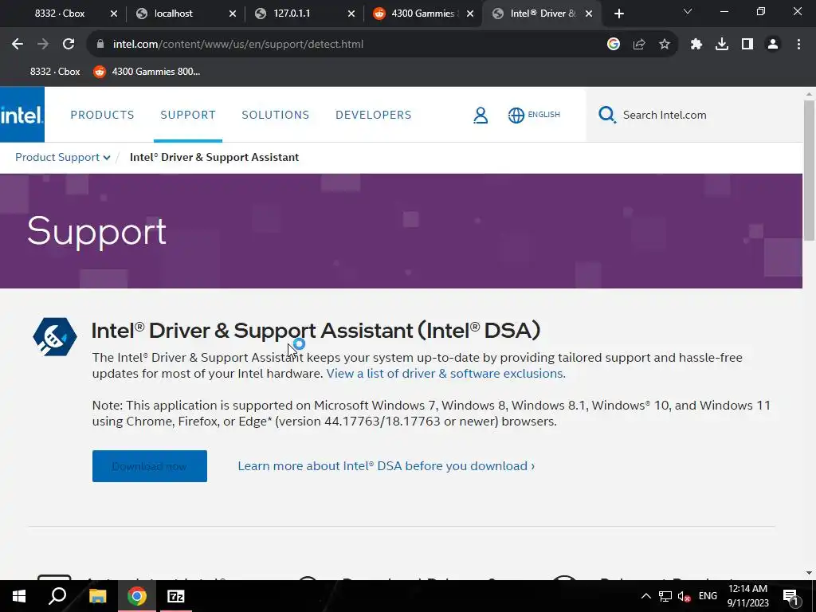Switch to the 127.0.1.1 tab

coord(292,14)
